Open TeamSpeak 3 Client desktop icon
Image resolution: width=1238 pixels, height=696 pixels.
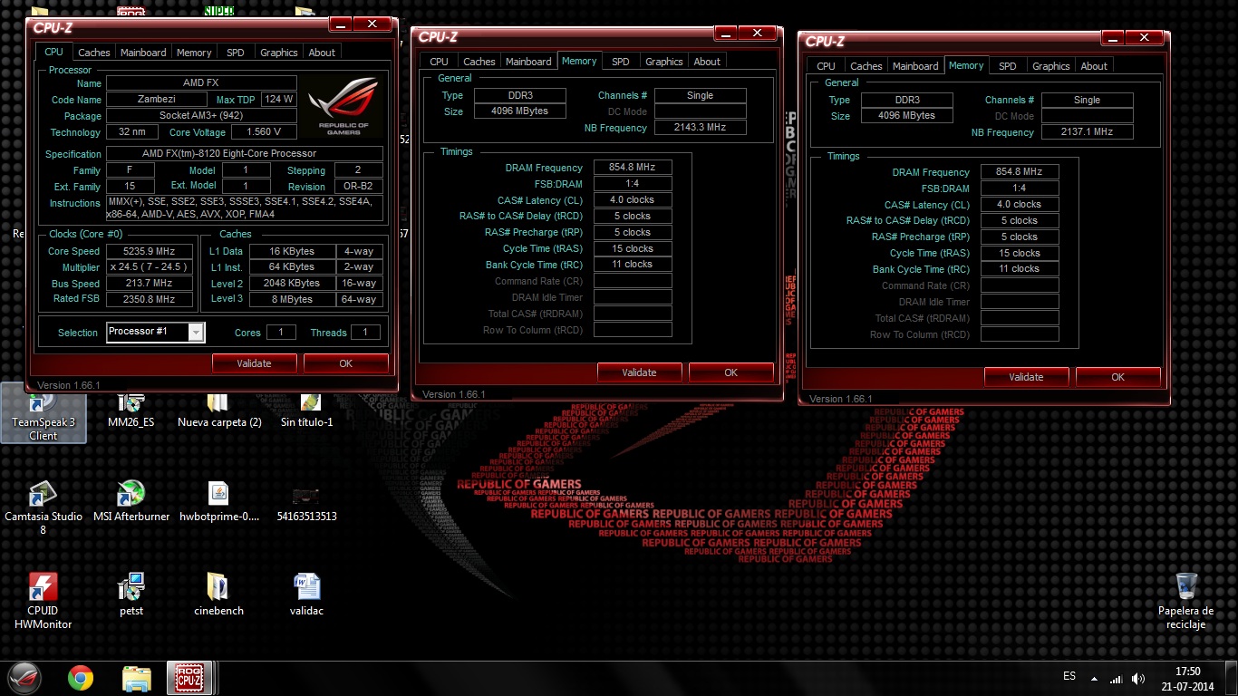pos(43,415)
